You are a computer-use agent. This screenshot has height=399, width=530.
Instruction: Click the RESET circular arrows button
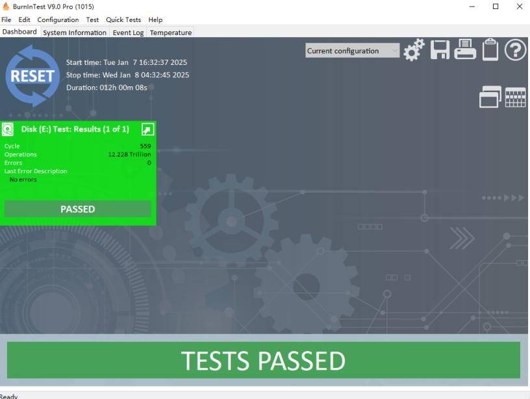tap(32, 76)
